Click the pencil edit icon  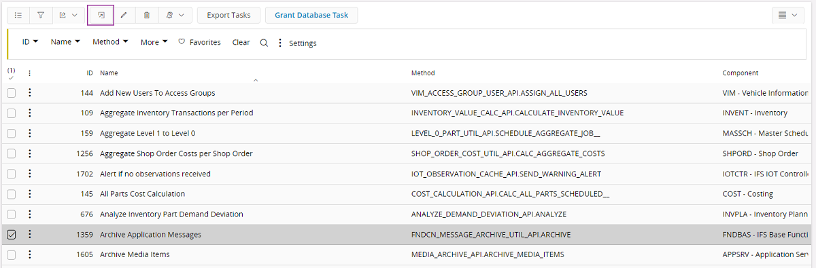(124, 15)
